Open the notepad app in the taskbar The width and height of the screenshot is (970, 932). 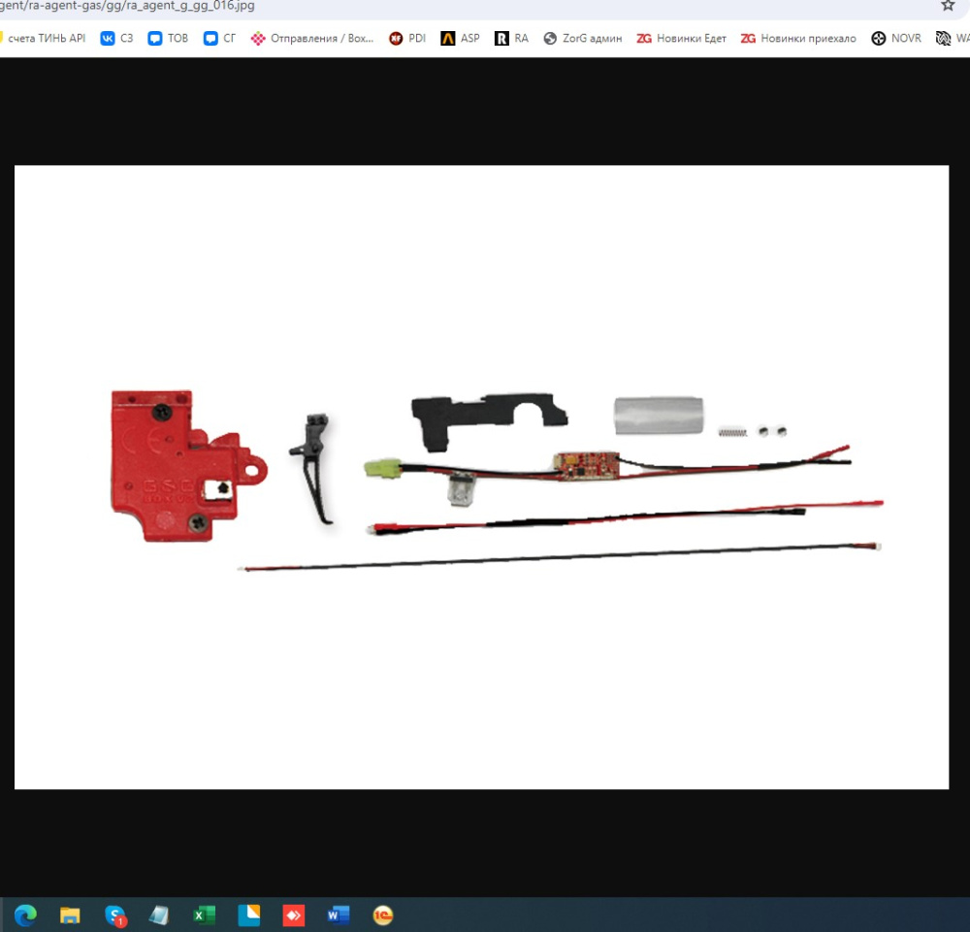coord(159,915)
